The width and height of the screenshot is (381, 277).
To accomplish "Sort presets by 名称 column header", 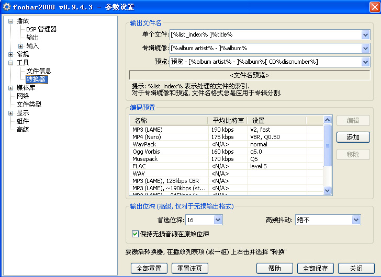I will (169, 121).
